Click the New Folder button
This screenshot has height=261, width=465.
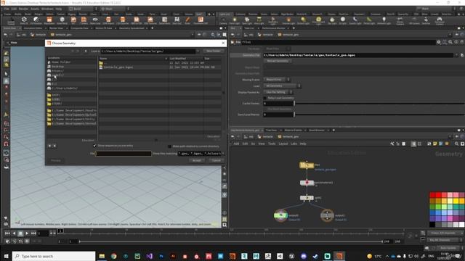coord(213,51)
